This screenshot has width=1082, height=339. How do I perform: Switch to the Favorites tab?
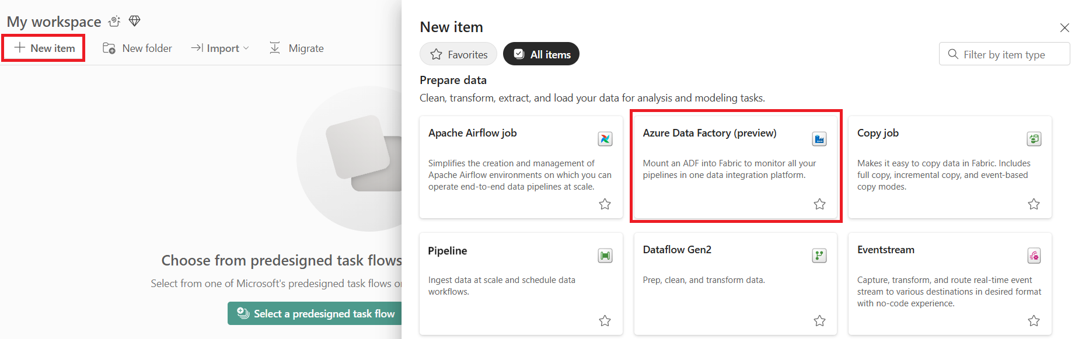[x=459, y=54]
